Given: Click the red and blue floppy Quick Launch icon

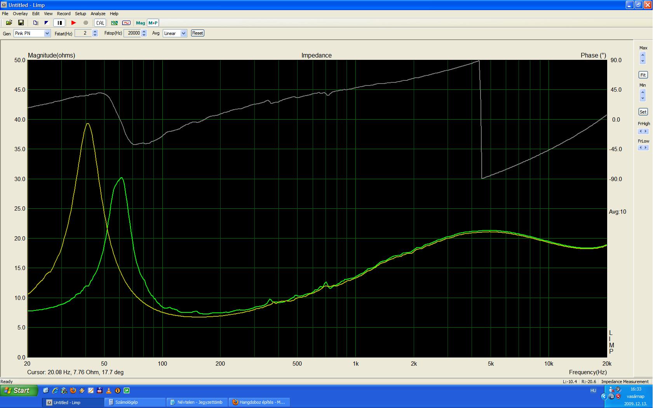Looking at the screenshot, I should [x=100, y=391].
